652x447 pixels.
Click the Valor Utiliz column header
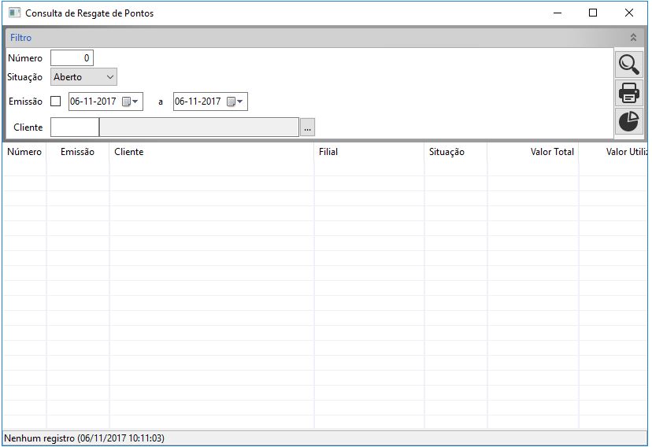tap(613, 152)
